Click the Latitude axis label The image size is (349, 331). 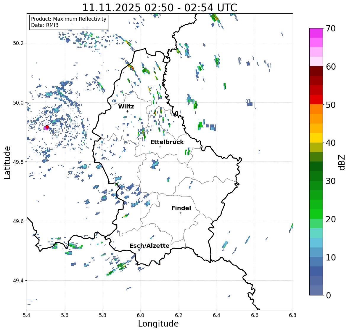tap(7, 163)
